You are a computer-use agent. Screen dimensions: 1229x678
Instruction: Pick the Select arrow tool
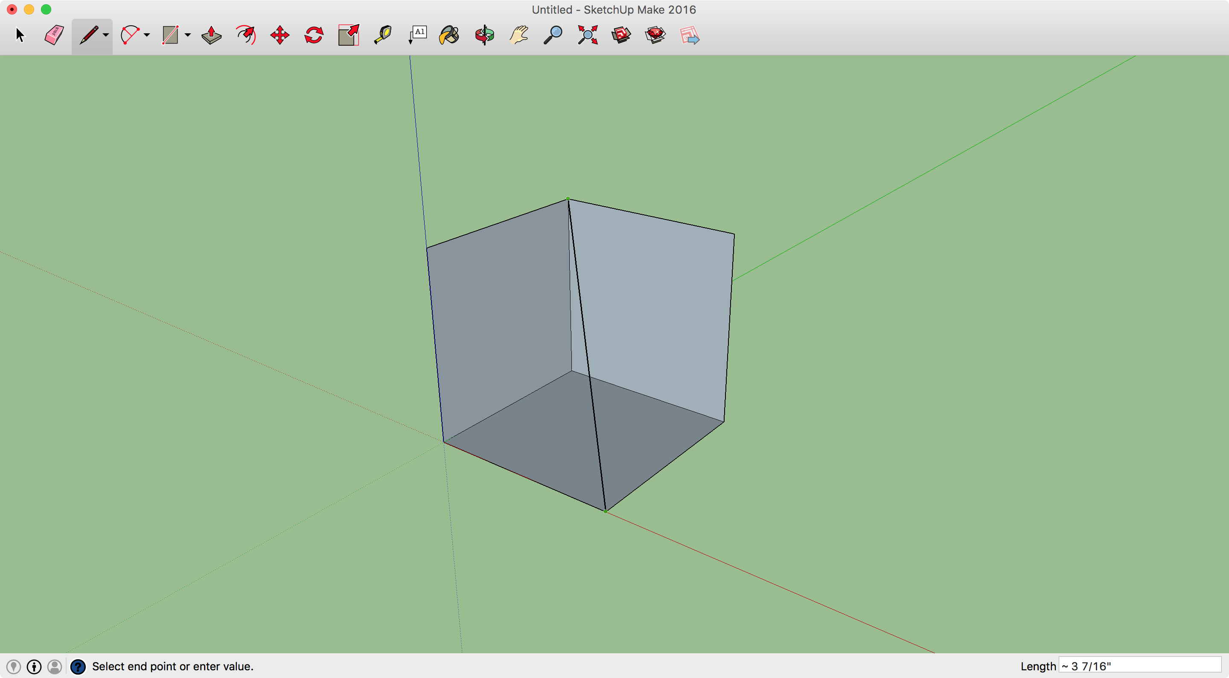(x=20, y=35)
